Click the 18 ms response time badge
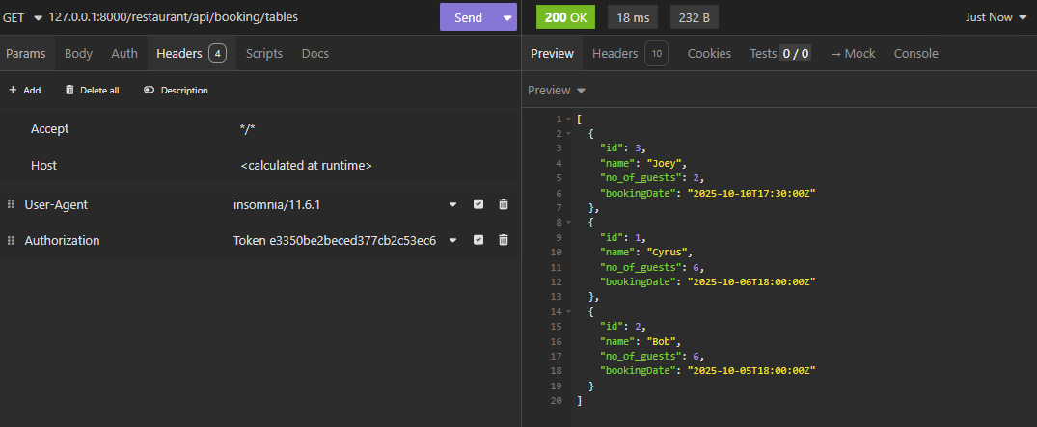1037x427 pixels. pos(632,18)
